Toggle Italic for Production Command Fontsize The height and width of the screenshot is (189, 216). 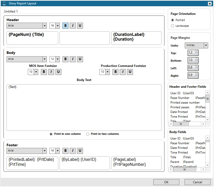(x=123, y=72)
